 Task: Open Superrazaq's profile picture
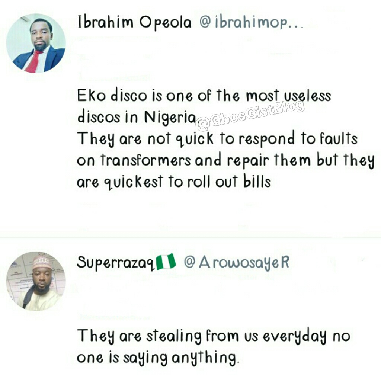[x=36, y=281]
